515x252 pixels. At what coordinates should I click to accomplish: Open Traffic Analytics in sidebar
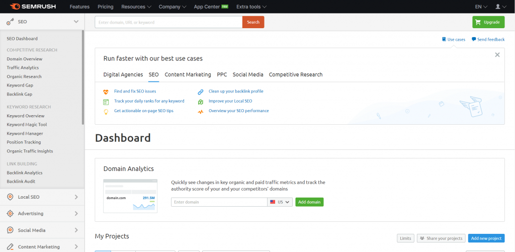point(23,68)
